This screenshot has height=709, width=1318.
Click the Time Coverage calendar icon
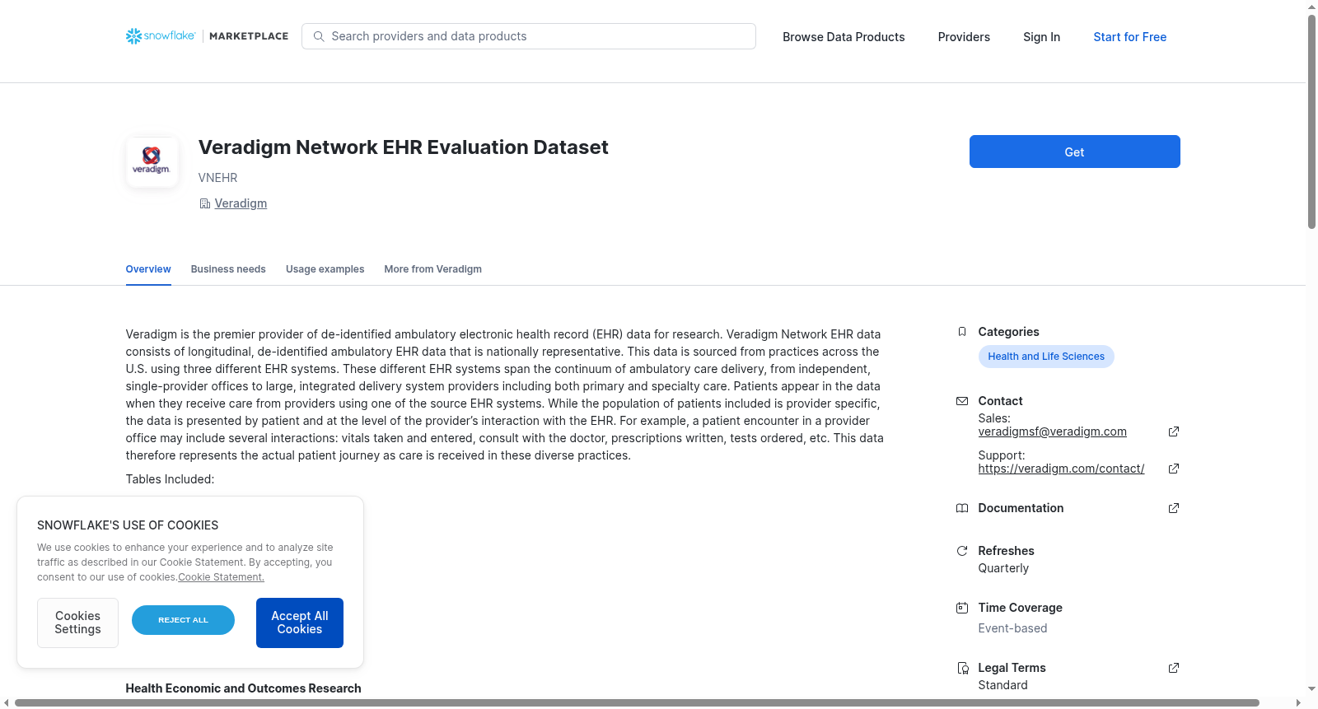(x=961, y=608)
